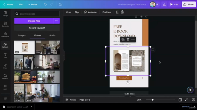Click the Share button

pos(189,4)
